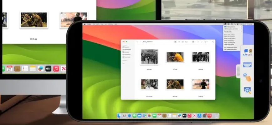Screen dimensions: 272x125
Task: Open the Calendar icon in the monitor dock
Action: point(10,68)
